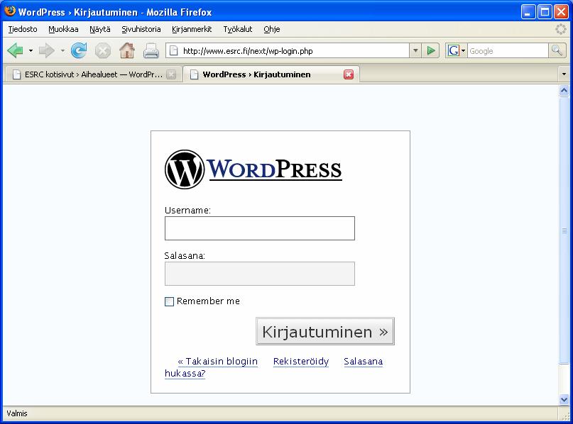Click the Salasana: label text
This screenshot has height=424, width=573.
click(185, 255)
